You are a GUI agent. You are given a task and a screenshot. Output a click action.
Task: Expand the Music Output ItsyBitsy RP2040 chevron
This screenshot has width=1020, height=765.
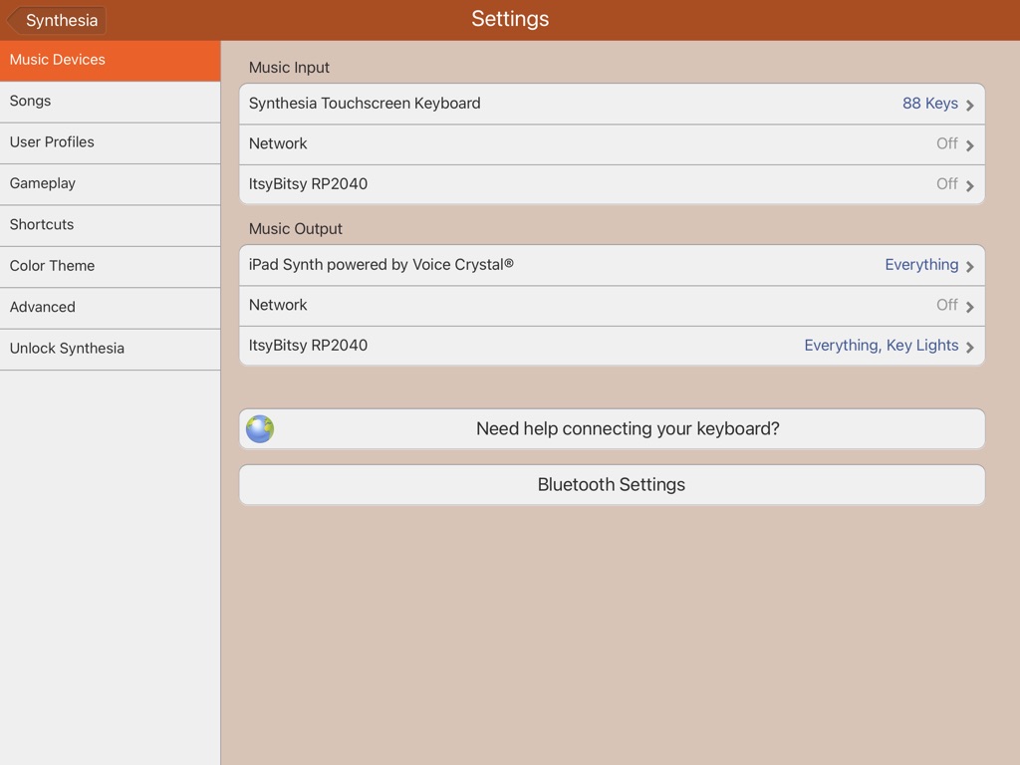tap(970, 347)
